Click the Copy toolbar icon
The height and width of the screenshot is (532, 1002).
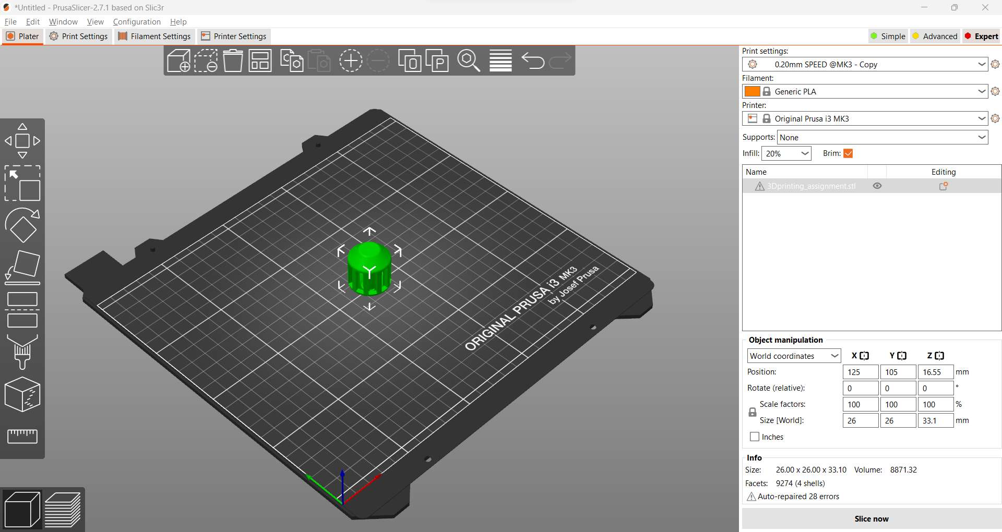[x=292, y=61]
